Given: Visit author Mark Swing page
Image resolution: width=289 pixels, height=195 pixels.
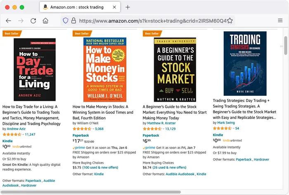Looking at the screenshot, I should tap(226, 123).
